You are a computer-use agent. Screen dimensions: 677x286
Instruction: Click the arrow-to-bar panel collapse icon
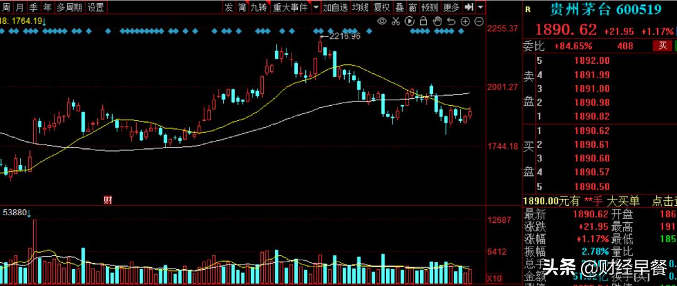469,7
